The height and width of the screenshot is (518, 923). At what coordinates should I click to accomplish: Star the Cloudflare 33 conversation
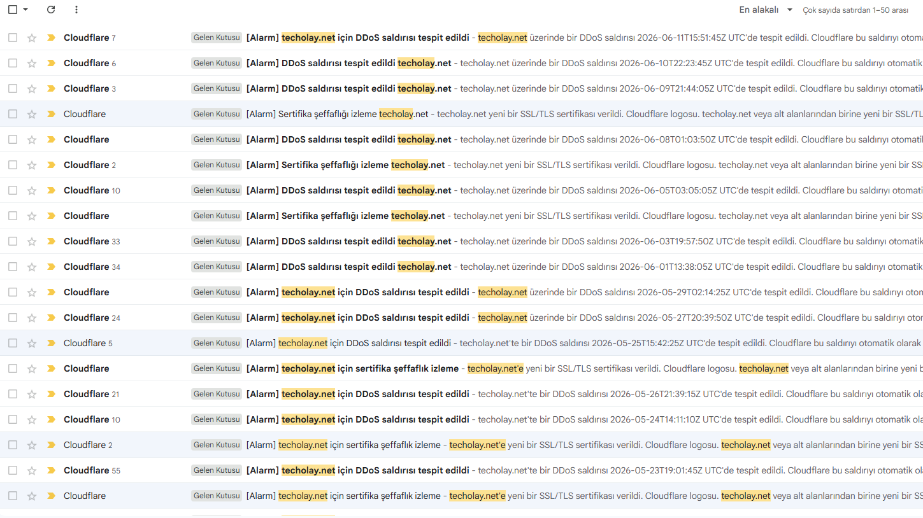(x=32, y=241)
